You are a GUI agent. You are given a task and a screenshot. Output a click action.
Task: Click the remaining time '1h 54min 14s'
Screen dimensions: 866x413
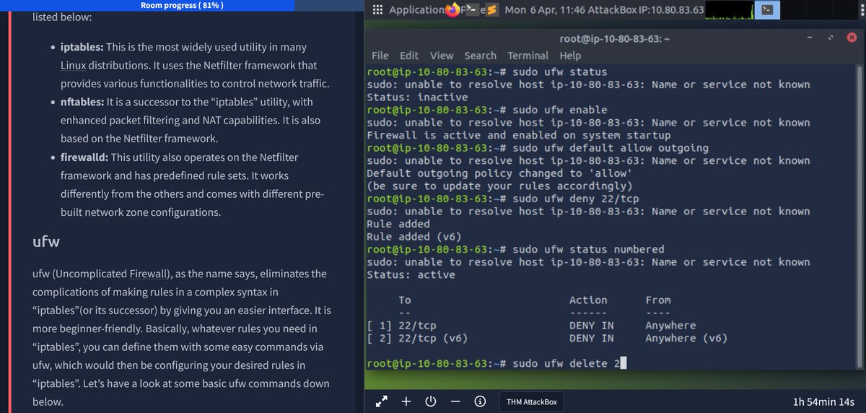(x=823, y=402)
